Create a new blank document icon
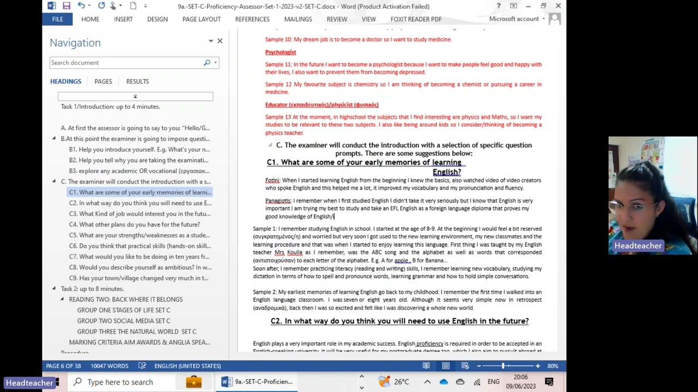 [x=133, y=6]
